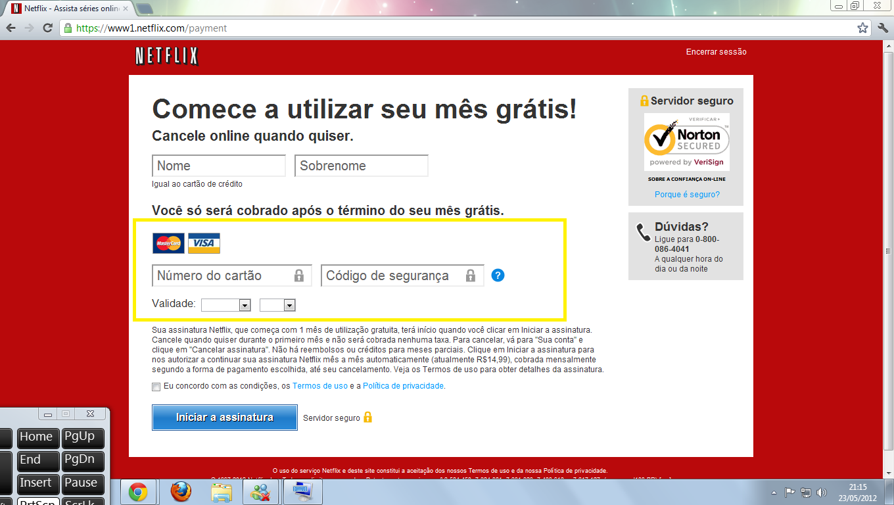Click PgDn key on on-screen keyboard
Viewport: 894px width, 505px height.
point(83,461)
